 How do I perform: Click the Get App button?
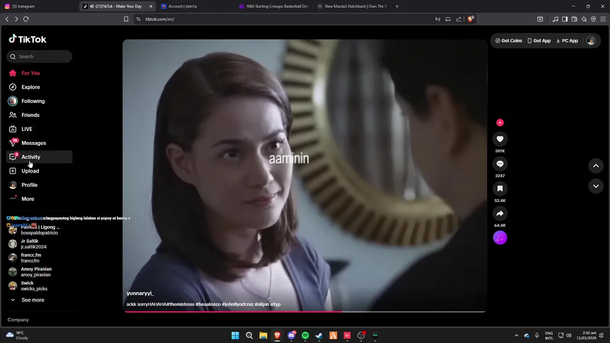(539, 40)
